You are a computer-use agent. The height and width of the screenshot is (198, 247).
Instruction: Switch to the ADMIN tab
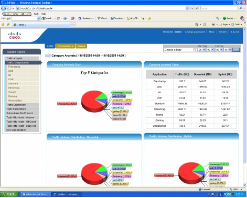[x=81, y=46]
